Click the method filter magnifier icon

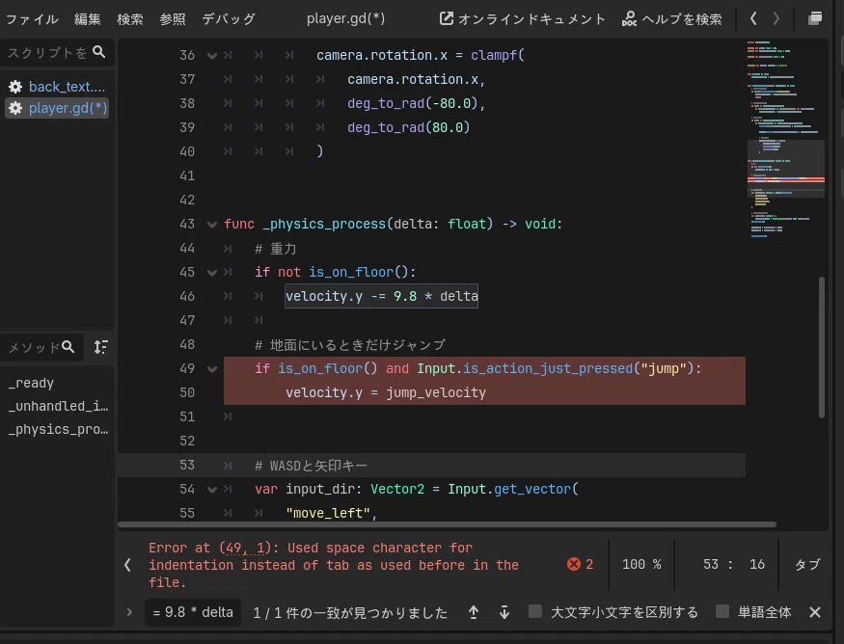pos(68,347)
